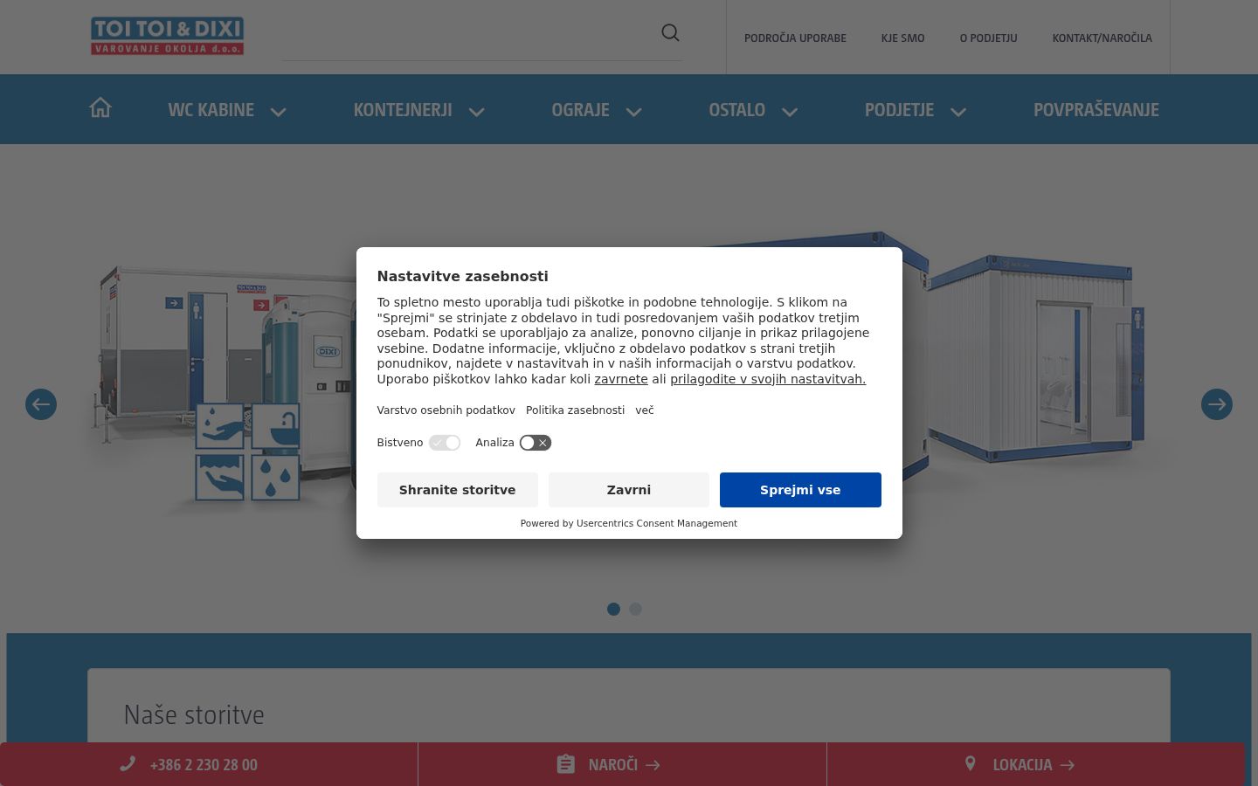
Task: Click the 'več' link in privacy dialog
Action: tap(645, 410)
